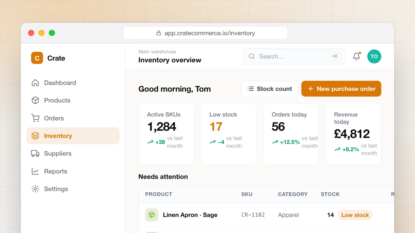Sort by the STOCK column header
The image size is (415, 233).
click(x=330, y=194)
